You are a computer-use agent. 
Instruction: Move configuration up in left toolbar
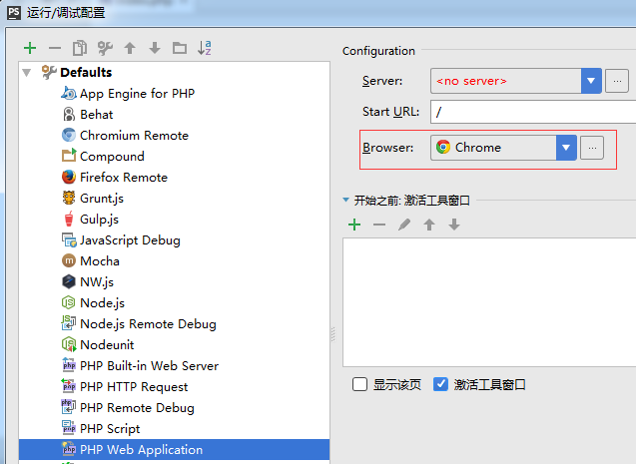[130, 48]
